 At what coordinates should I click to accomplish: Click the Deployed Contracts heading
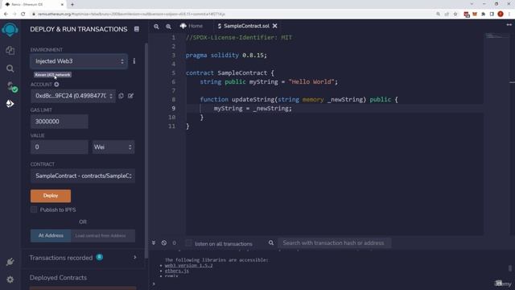point(58,278)
